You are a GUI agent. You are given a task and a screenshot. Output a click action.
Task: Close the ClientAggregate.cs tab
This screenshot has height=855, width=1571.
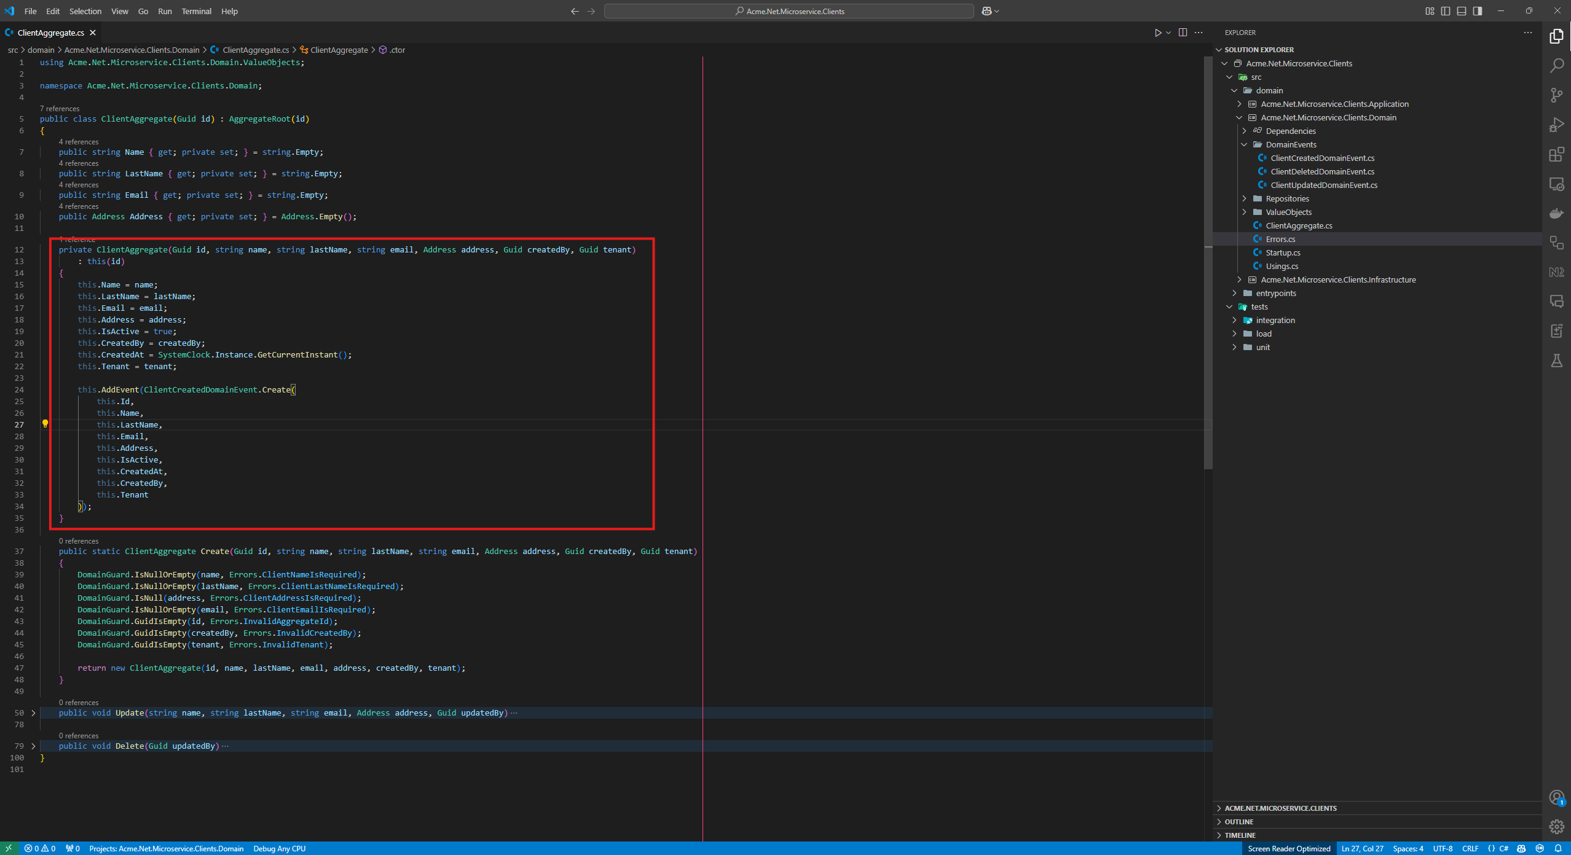pos(93,33)
